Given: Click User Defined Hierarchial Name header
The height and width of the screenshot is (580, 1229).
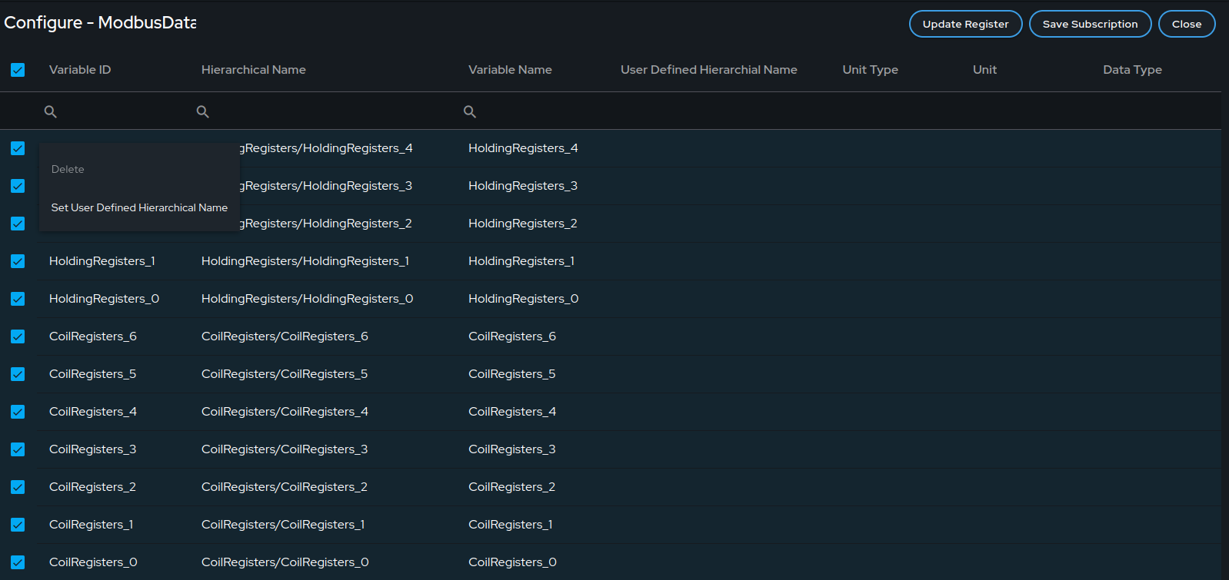Looking at the screenshot, I should pyautogui.click(x=709, y=70).
